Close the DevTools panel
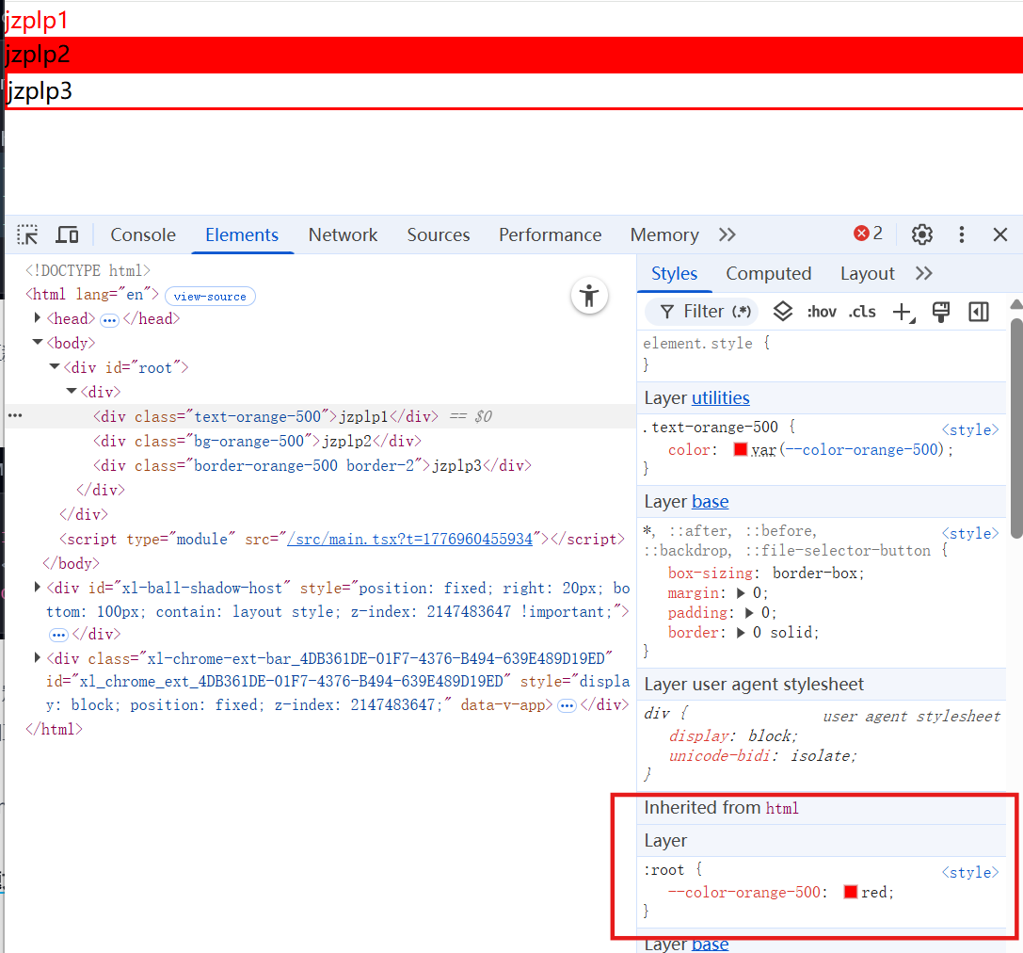1023x953 pixels. tap(1000, 234)
